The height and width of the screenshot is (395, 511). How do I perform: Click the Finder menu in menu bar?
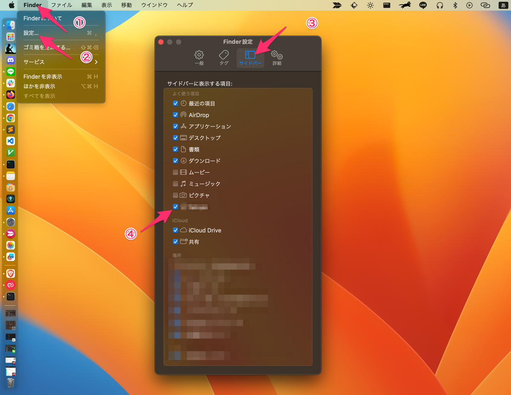33,5
